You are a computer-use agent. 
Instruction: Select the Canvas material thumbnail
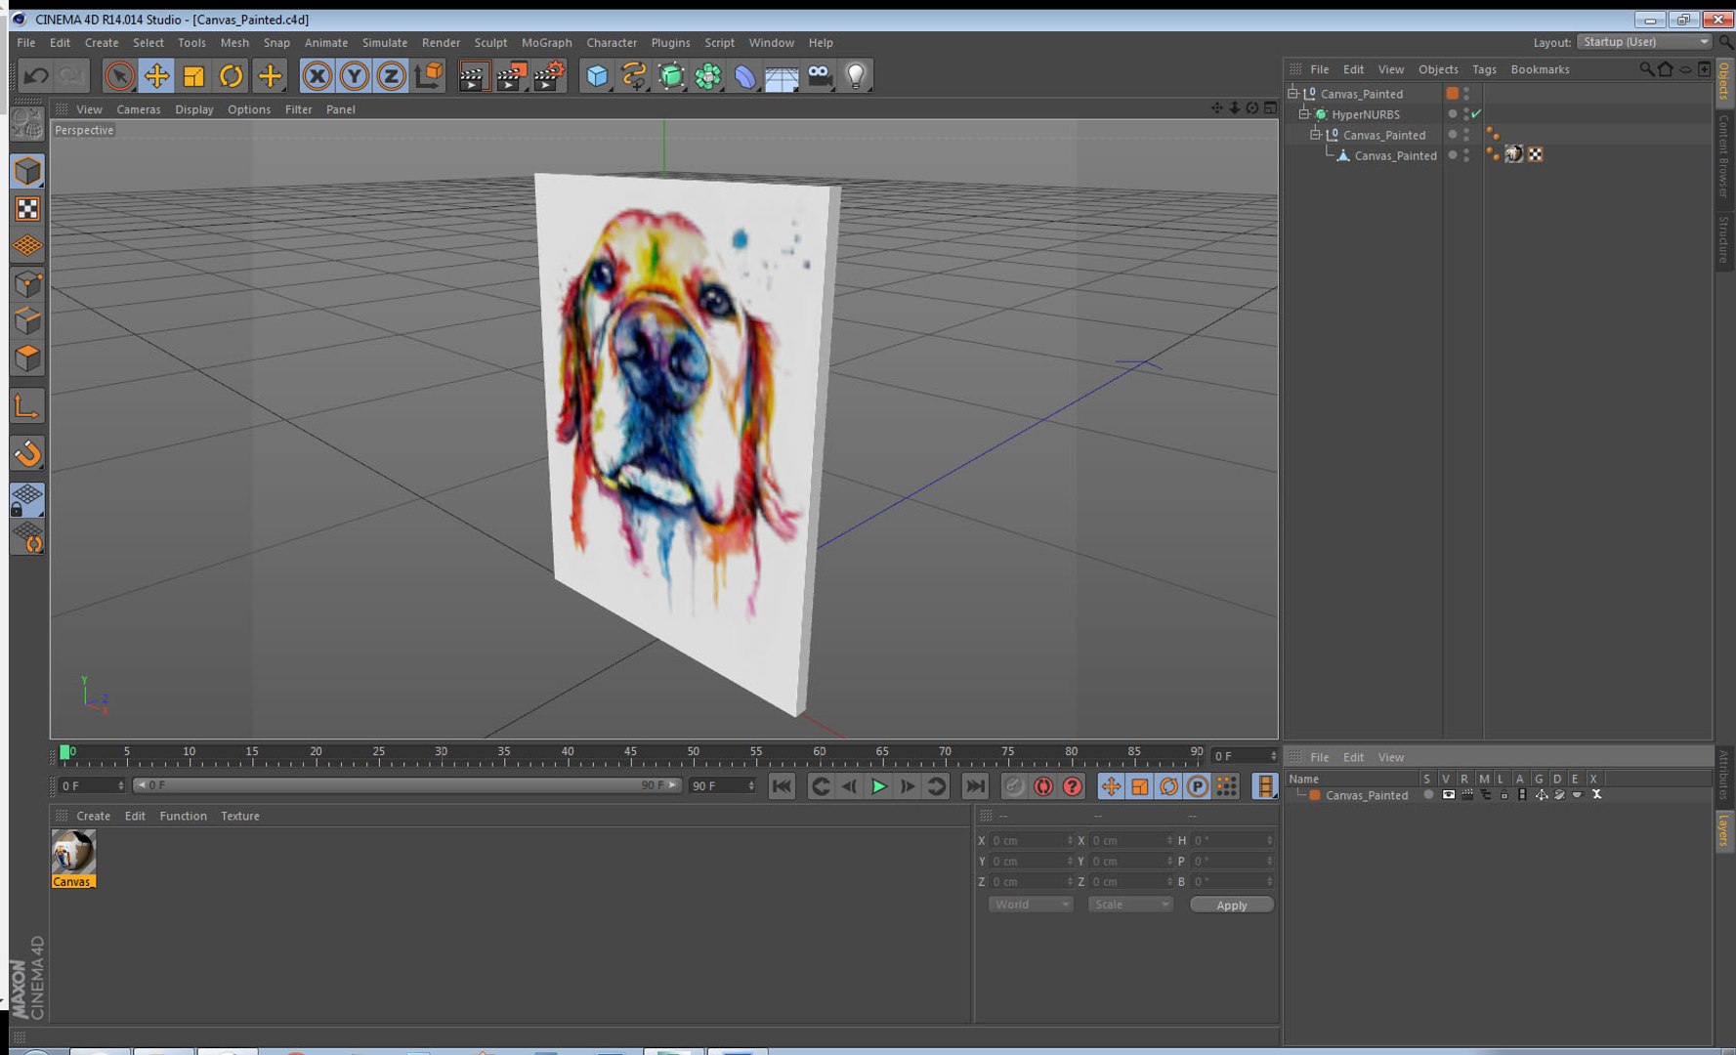pos(73,859)
